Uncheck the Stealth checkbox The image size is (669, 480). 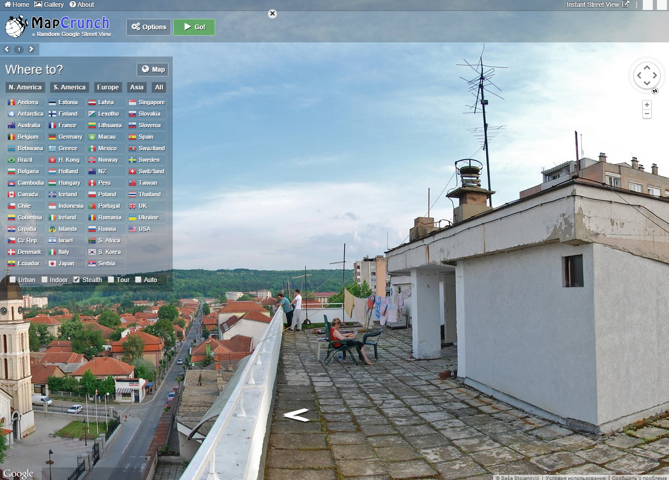pyautogui.click(x=76, y=280)
